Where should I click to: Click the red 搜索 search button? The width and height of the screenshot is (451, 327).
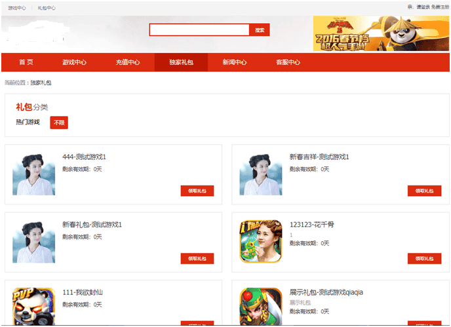pos(260,30)
